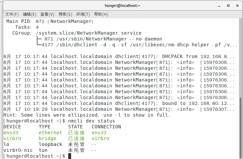The height and width of the screenshot is (159, 243).
Task: Click the blinking terminal cursor
Action: click(x=70, y=156)
